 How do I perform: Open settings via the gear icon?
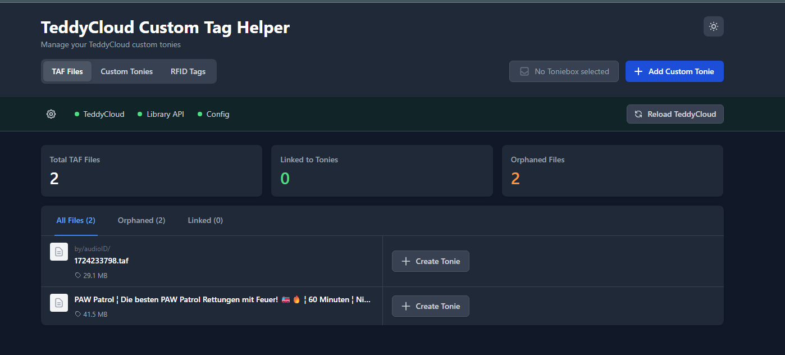51,114
